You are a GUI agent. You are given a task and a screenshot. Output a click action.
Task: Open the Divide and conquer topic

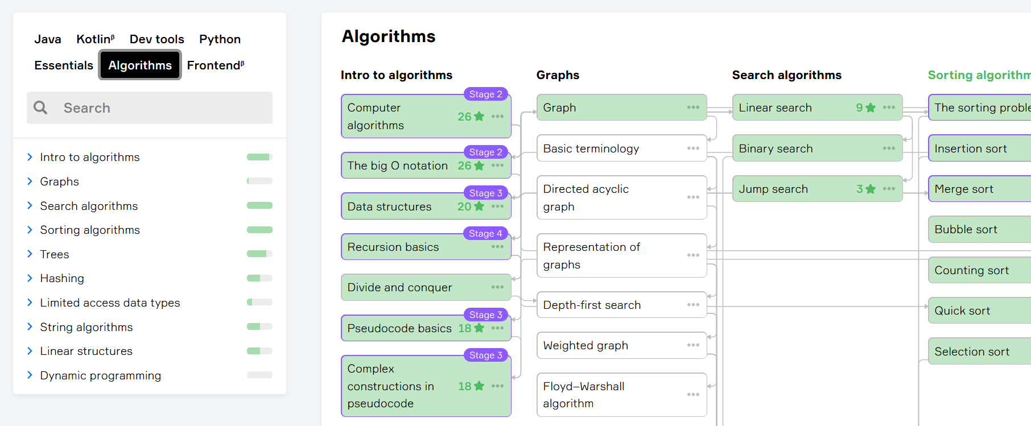coord(399,287)
